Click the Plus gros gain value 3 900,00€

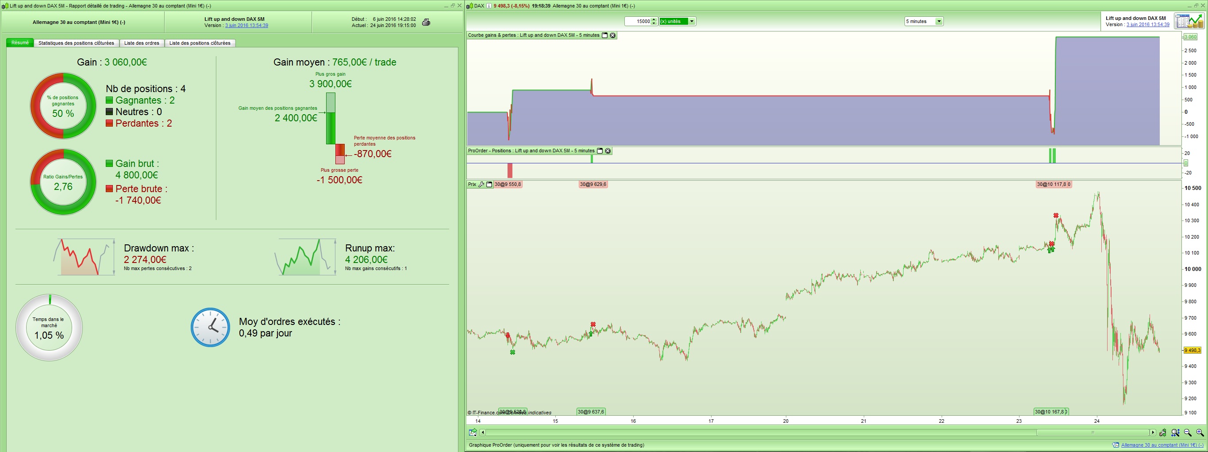click(331, 84)
